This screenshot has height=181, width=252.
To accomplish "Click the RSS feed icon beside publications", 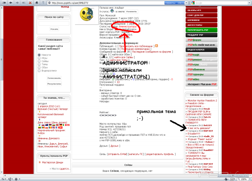I will (157, 46).
